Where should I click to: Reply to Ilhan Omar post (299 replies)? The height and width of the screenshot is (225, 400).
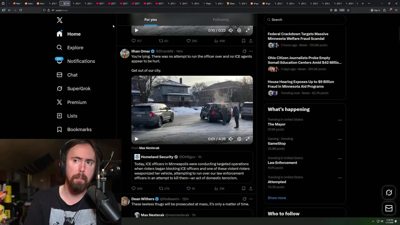[137, 188]
